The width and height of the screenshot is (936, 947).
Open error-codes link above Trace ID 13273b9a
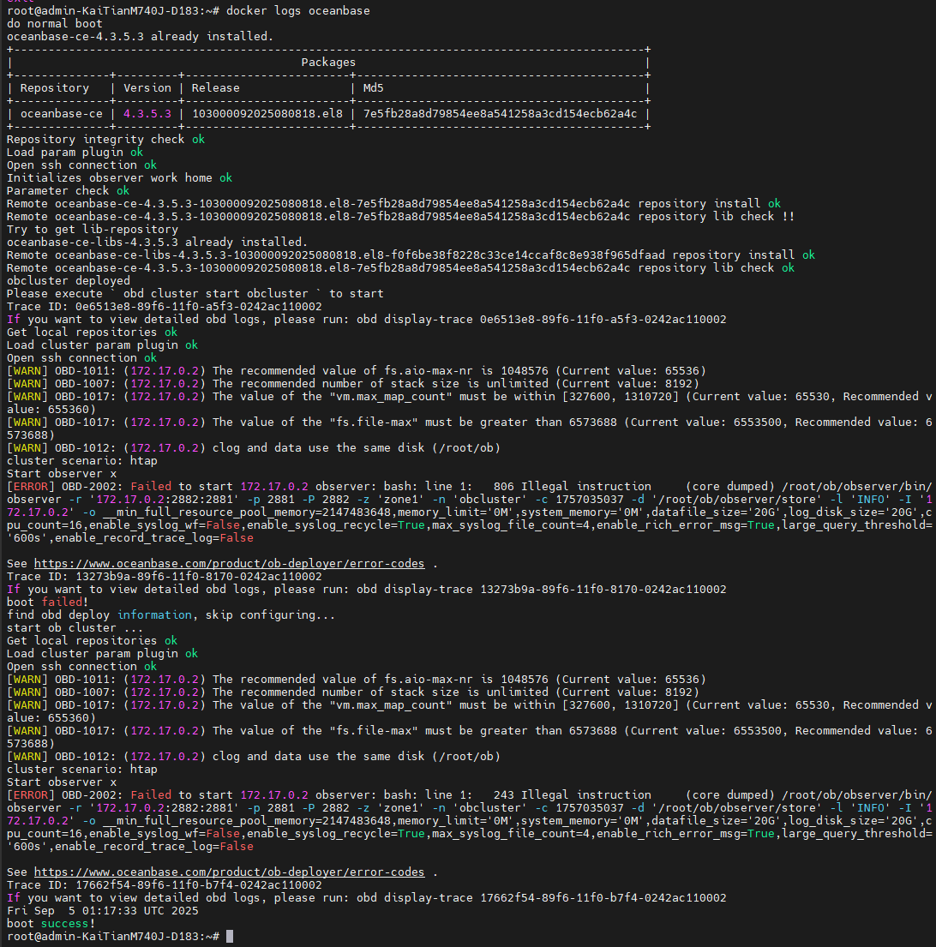click(x=230, y=564)
